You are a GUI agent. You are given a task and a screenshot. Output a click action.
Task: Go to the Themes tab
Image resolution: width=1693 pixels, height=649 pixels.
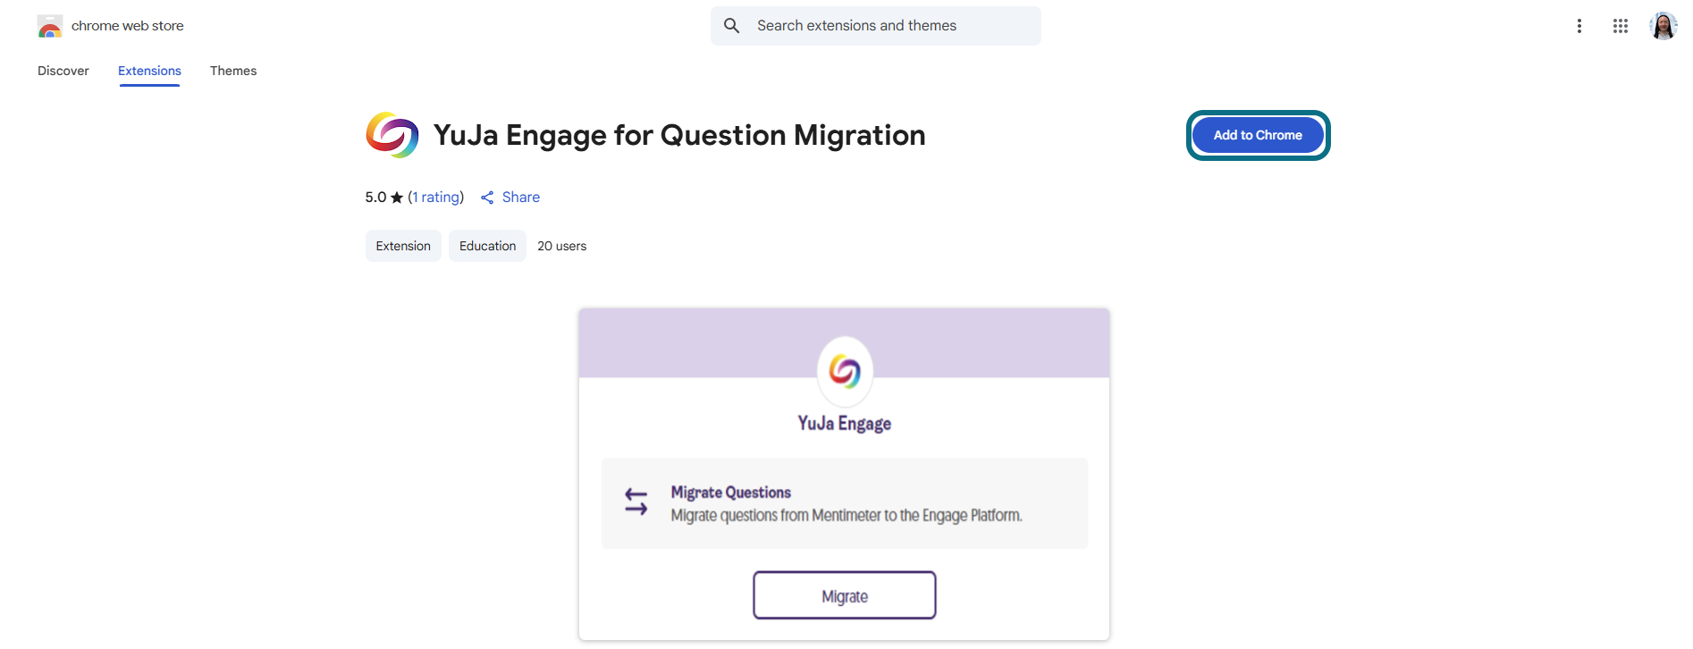pos(233,71)
